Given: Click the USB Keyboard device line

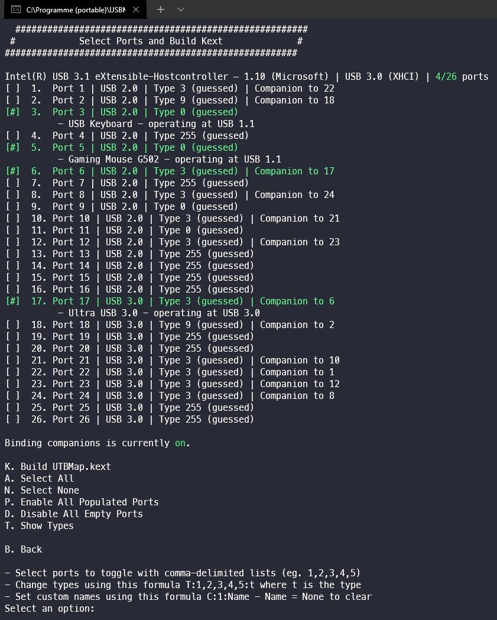Looking at the screenshot, I should pyautogui.click(x=156, y=124).
